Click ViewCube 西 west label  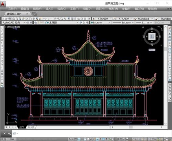coord(144,37)
